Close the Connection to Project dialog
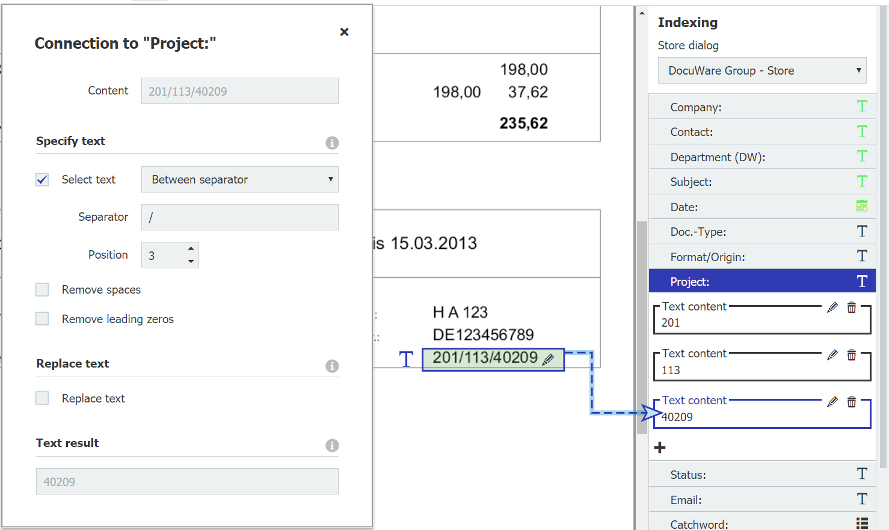 344,32
